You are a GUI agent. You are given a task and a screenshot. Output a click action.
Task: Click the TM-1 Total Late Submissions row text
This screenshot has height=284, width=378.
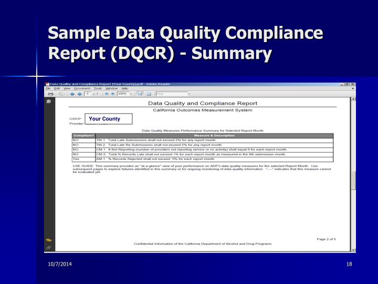[156, 140]
